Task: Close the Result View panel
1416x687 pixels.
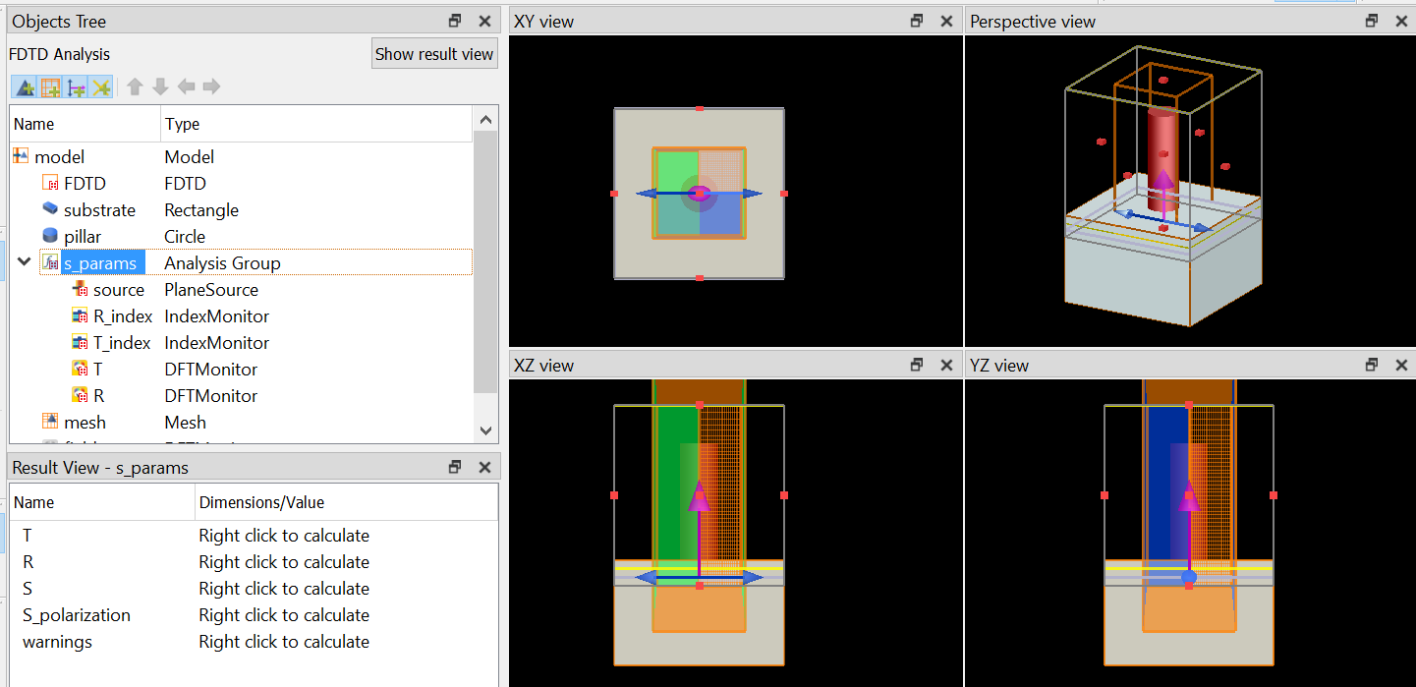Action: pyautogui.click(x=484, y=467)
